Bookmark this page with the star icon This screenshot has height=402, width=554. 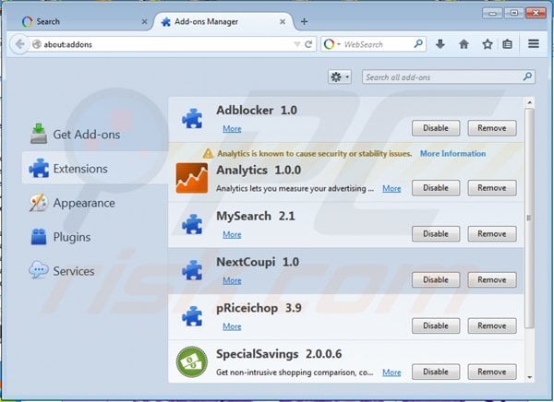tap(488, 44)
